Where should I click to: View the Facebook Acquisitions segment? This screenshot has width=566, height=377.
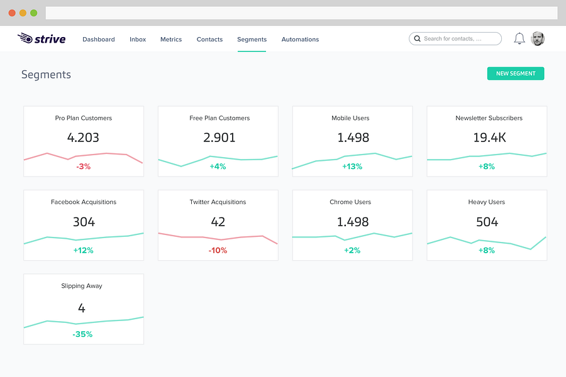(84, 225)
